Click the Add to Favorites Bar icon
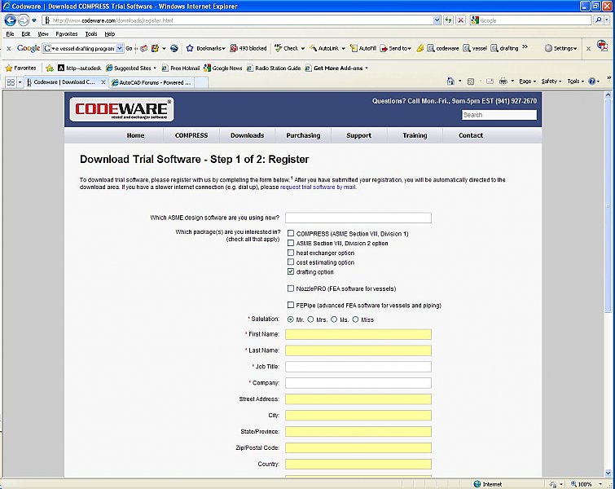 click(x=50, y=68)
